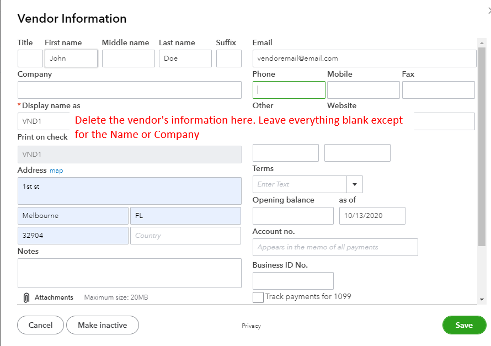491x346 pixels.
Task: Select the Account no. input field
Action: pos(335,247)
